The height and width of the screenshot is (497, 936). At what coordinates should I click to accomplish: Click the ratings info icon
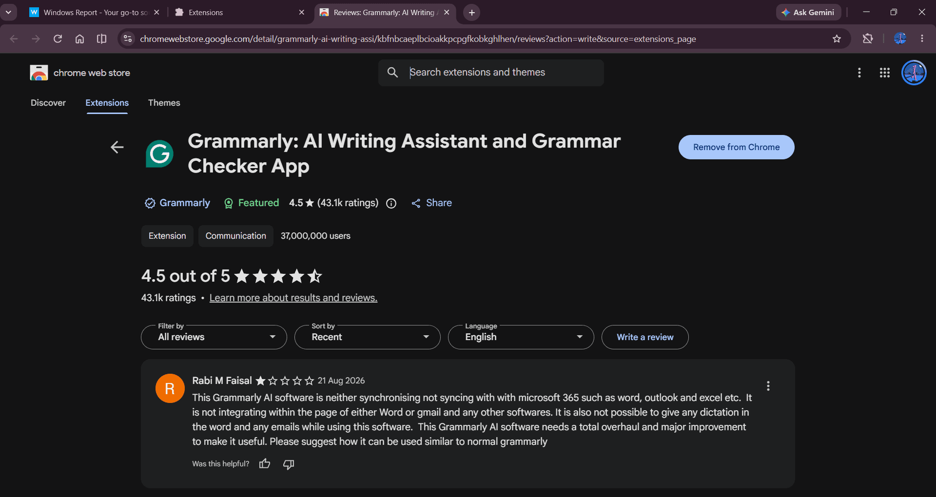(x=391, y=203)
